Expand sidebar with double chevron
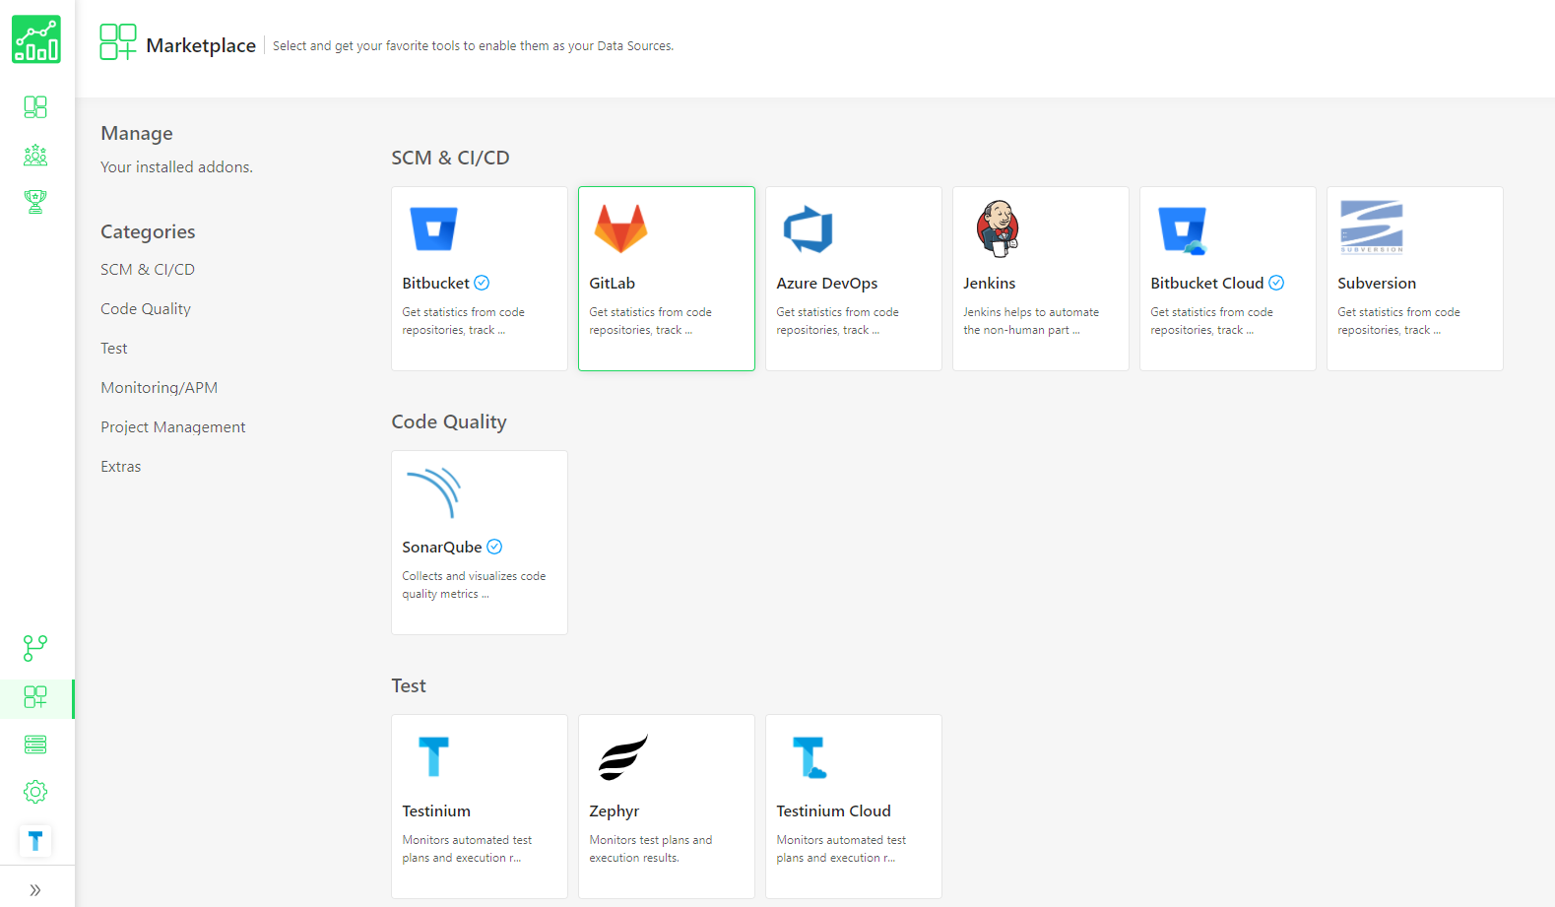 (35, 890)
